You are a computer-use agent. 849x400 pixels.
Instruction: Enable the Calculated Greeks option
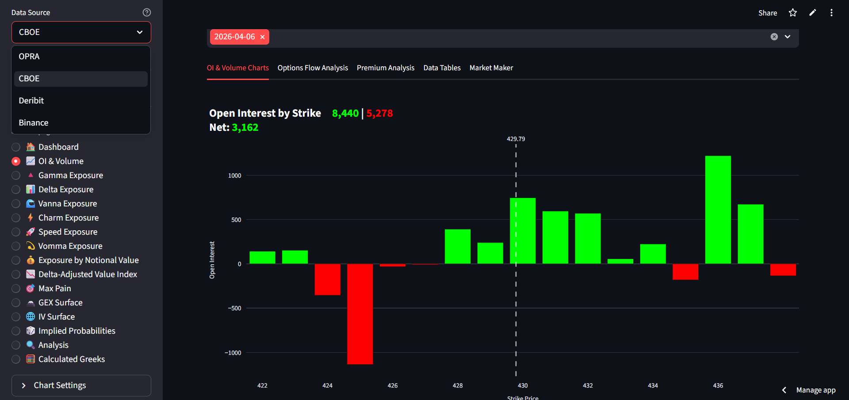[x=15, y=359]
